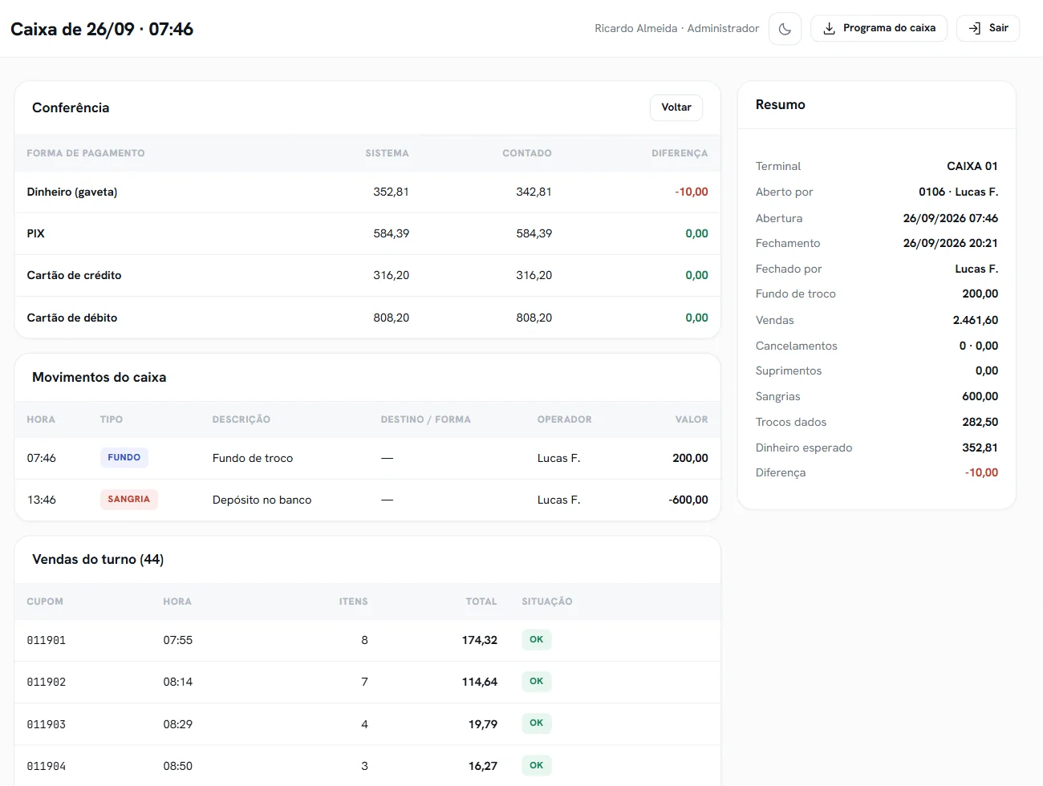This screenshot has width=1043, height=786.
Task: Click the Sair button
Action: tap(988, 28)
